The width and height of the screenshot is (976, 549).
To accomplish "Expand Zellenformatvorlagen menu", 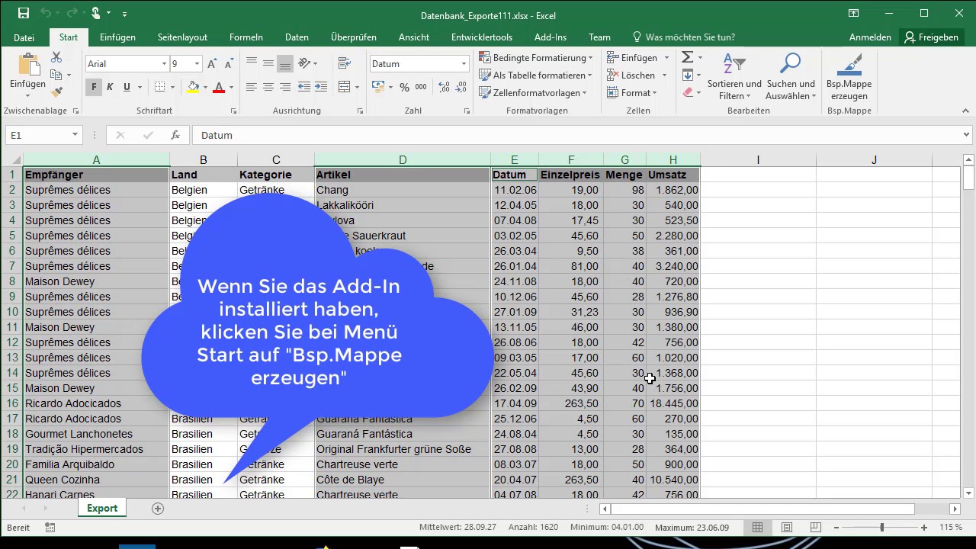I will (x=534, y=93).
